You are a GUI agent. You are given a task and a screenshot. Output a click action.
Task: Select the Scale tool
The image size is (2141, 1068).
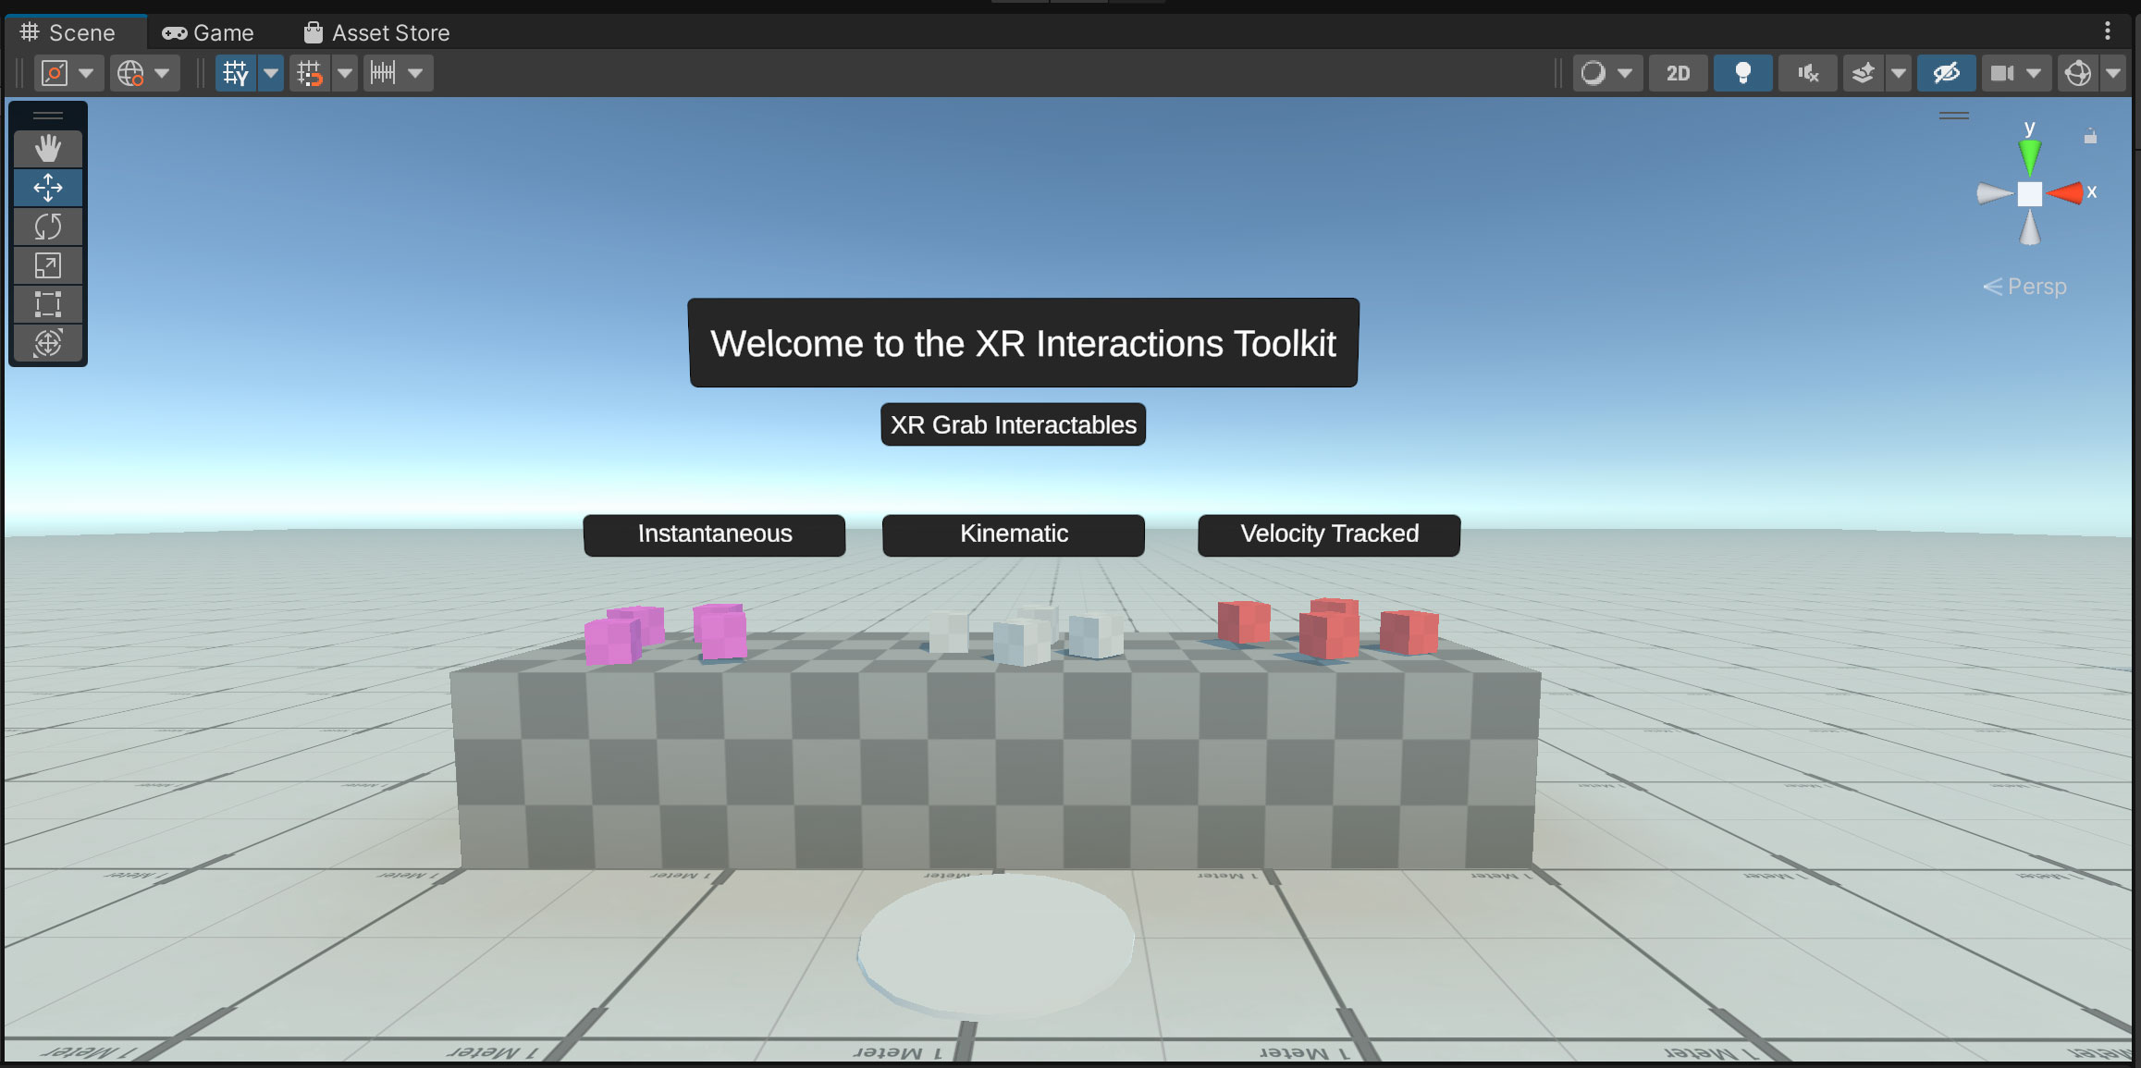coord(48,265)
